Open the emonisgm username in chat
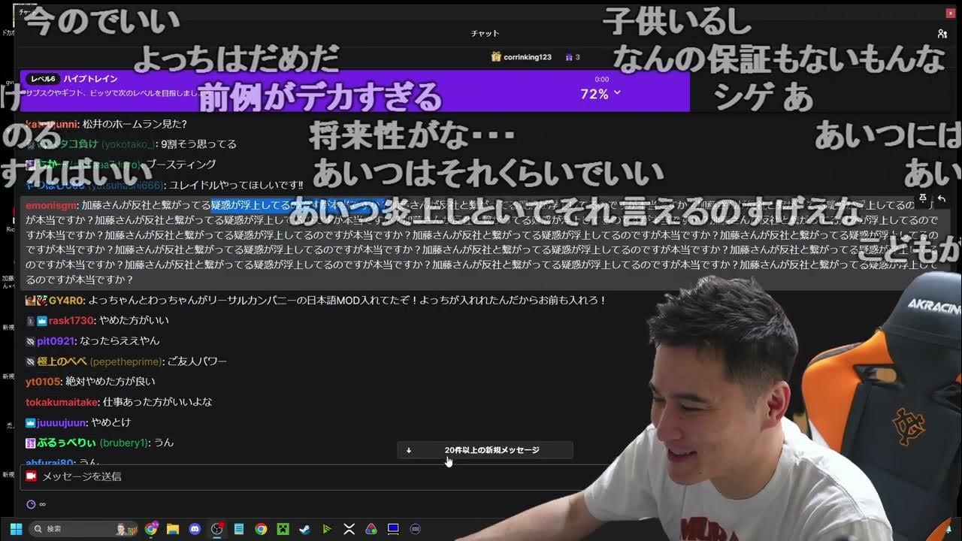 [x=51, y=205]
